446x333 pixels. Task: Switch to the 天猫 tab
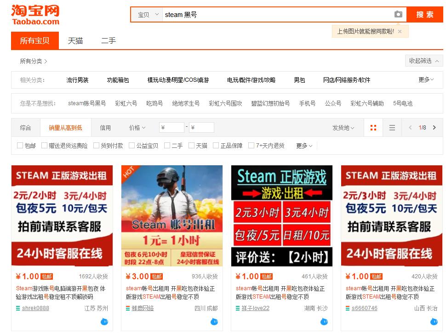tap(75, 40)
